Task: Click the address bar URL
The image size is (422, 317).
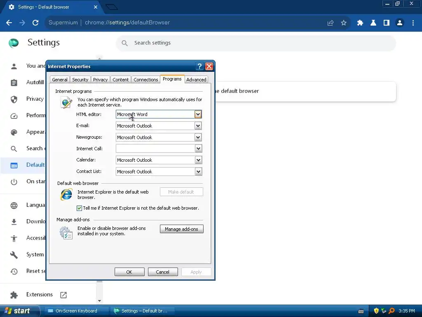Action: click(x=127, y=23)
